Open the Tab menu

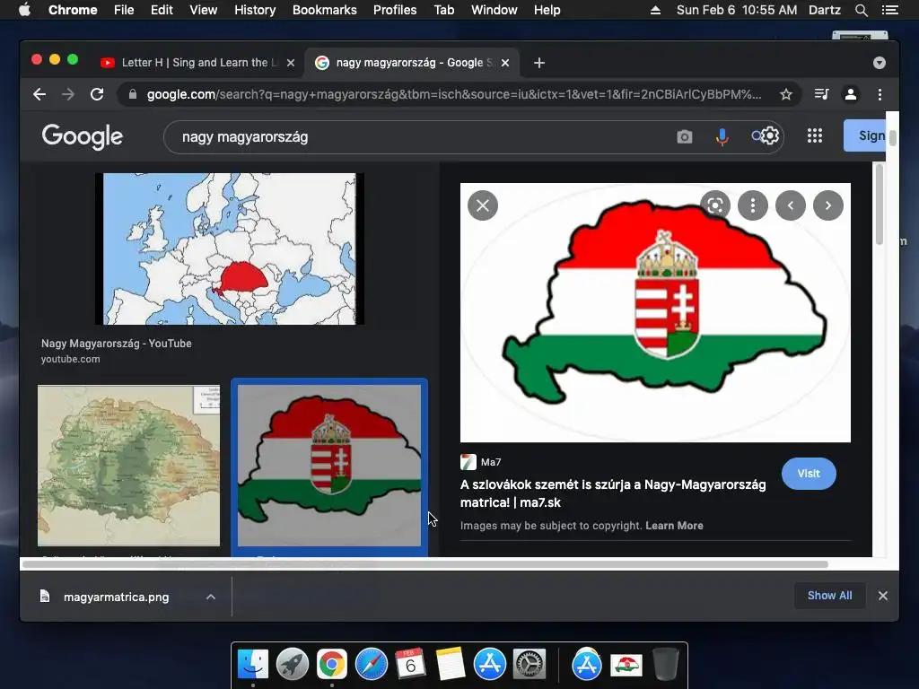pyautogui.click(x=444, y=10)
